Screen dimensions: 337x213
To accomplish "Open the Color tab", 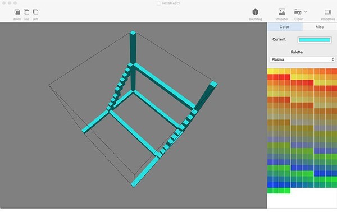I will (284, 27).
